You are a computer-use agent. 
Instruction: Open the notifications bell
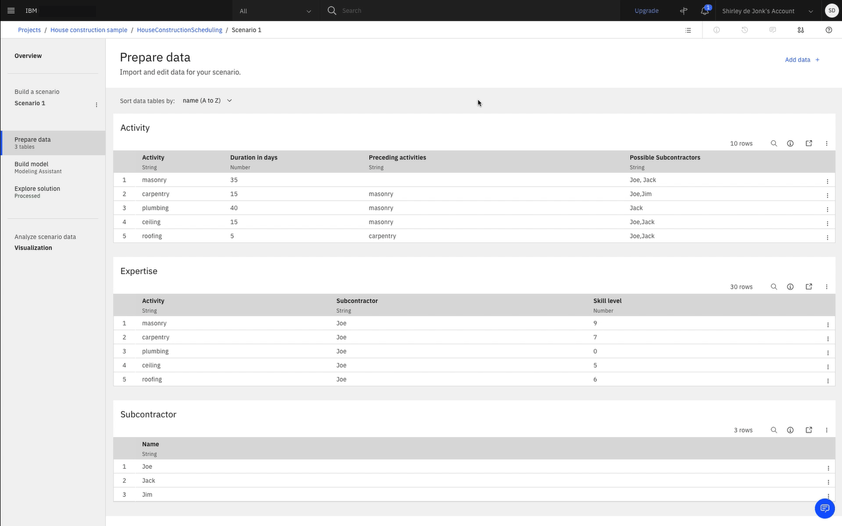click(x=704, y=10)
